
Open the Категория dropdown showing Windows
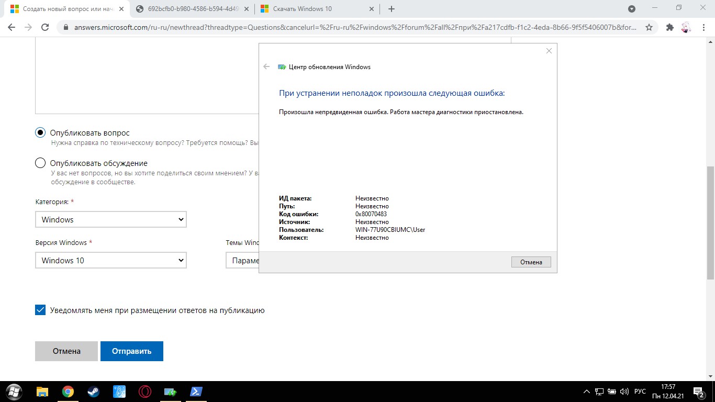[x=111, y=219]
